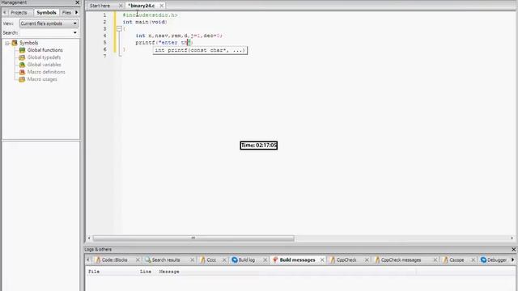Viewport: 518px width, 291px height.
Task: Close the Management panel
Action: click(x=78, y=2)
